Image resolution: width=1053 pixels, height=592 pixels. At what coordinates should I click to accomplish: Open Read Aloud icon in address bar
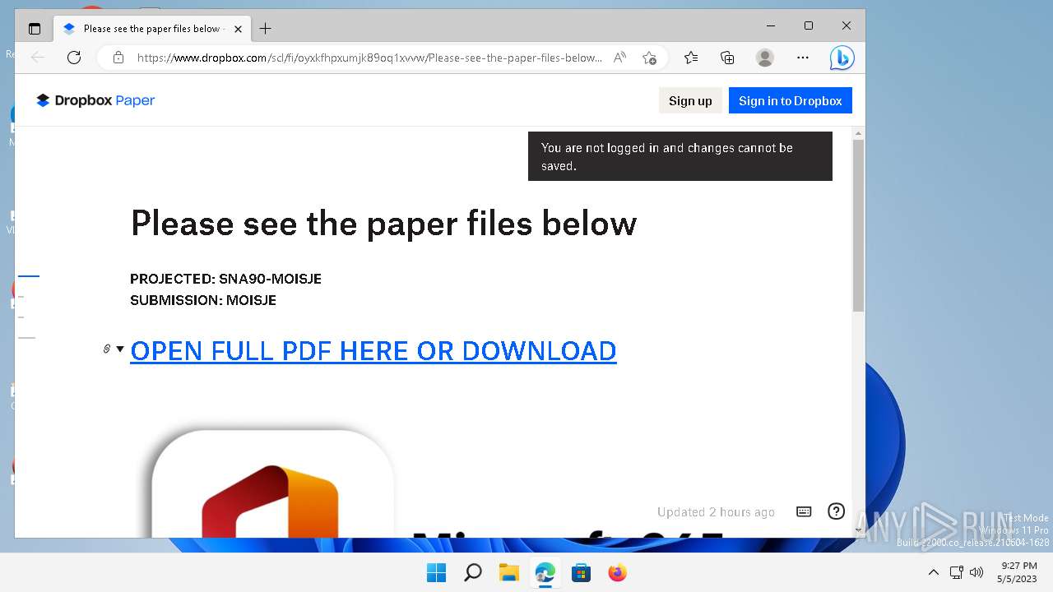[x=620, y=58]
